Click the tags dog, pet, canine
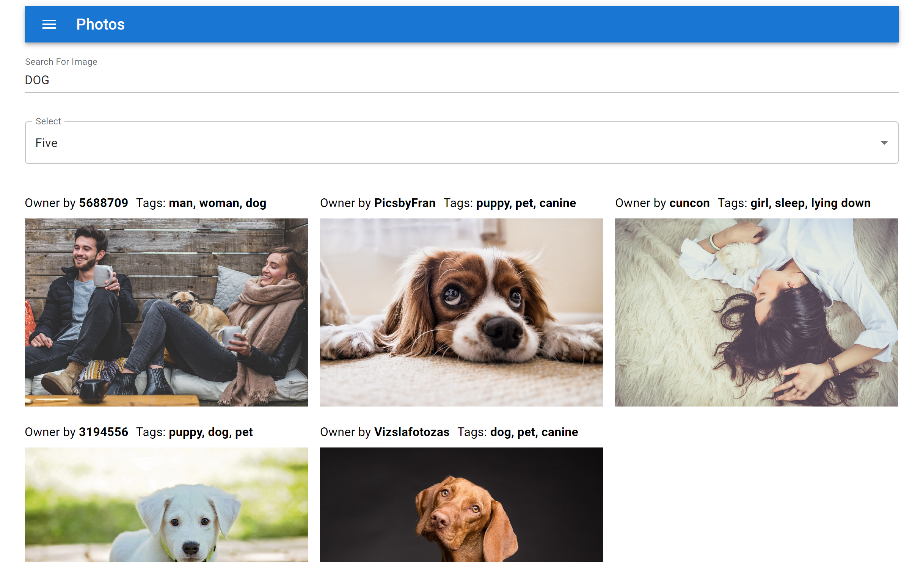The height and width of the screenshot is (562, 923). (x=534, y=432)
